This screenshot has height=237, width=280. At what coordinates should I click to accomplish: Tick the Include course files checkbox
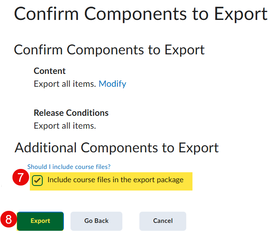pos(37,181)
